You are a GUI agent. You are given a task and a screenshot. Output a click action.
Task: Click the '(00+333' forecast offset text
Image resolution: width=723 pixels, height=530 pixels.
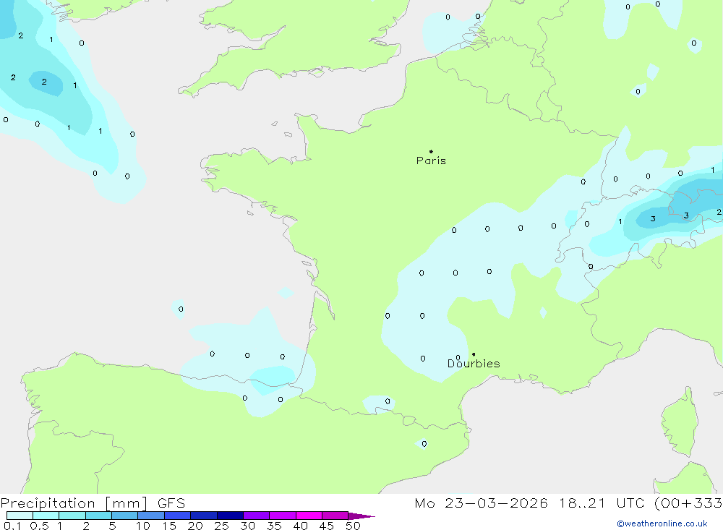tap(688, 503)
